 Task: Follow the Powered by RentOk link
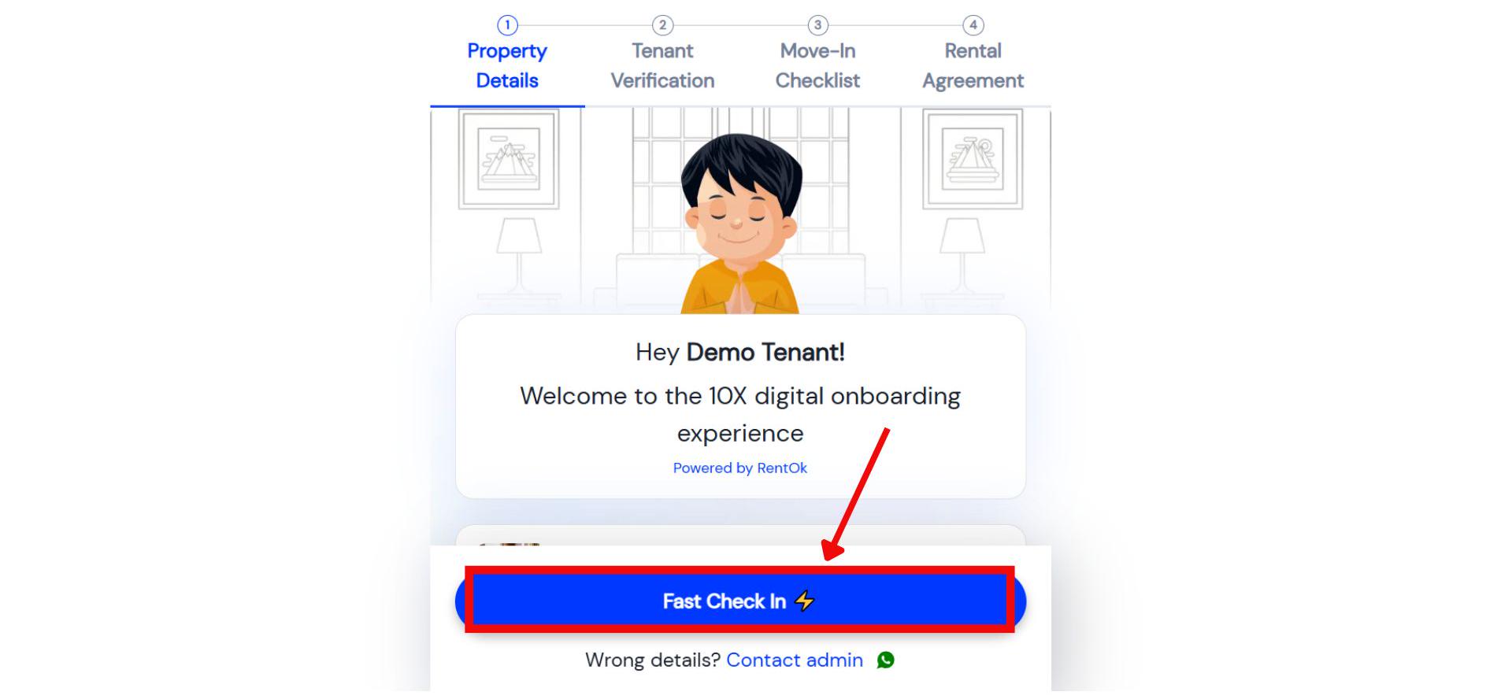740,468
